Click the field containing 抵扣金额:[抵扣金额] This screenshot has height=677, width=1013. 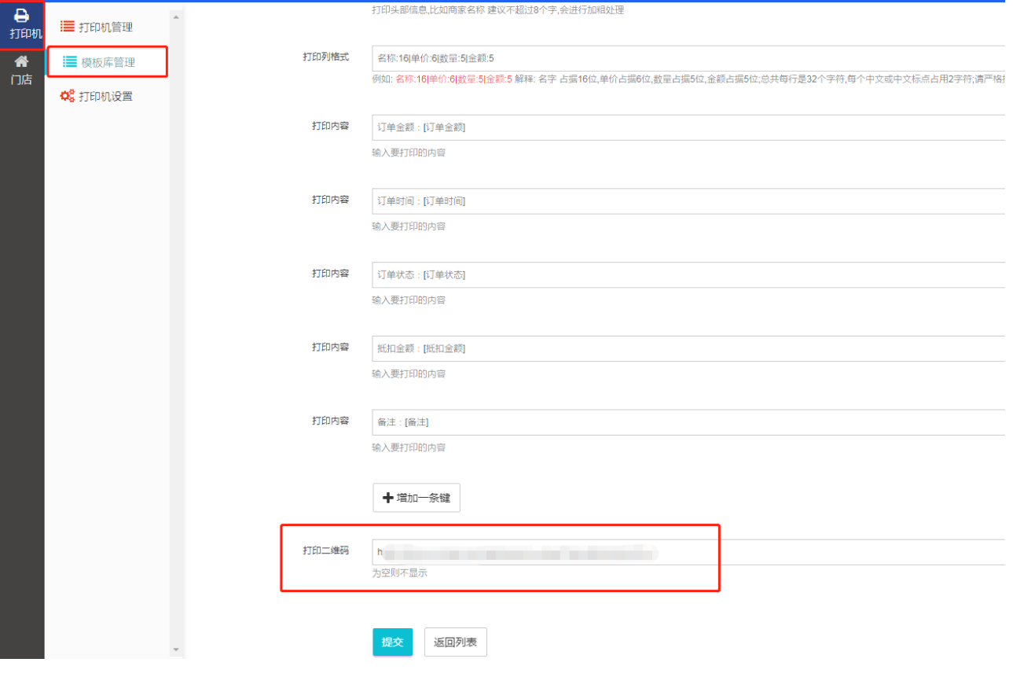coord(689,348)
